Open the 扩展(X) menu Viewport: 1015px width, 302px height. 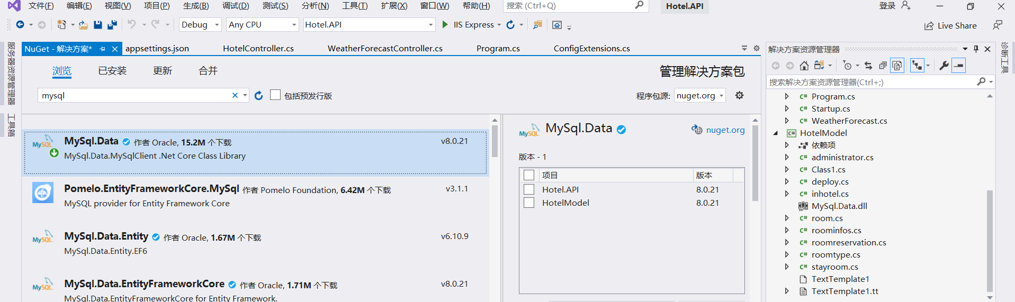tap(394, 6)
